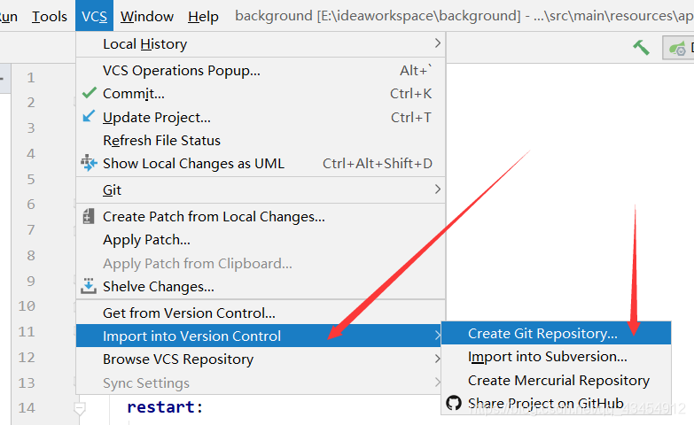The width and height of the screenshot is (694, 425).
Task: Select Create Git Repository option
Action: coord(542,334)
